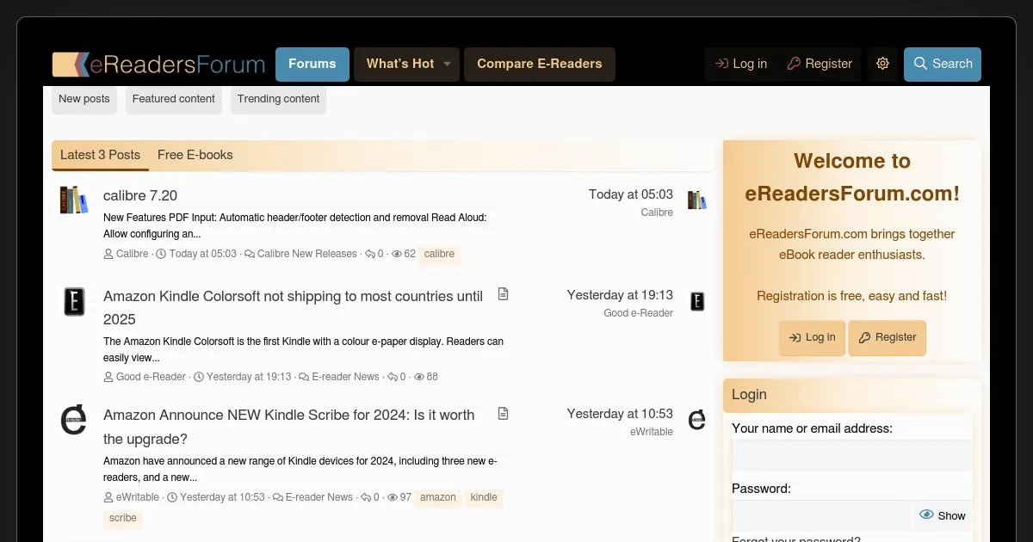Open the settings gear icon in header
The height and width of the screenshot is (542, 1033).
(882, 65)
